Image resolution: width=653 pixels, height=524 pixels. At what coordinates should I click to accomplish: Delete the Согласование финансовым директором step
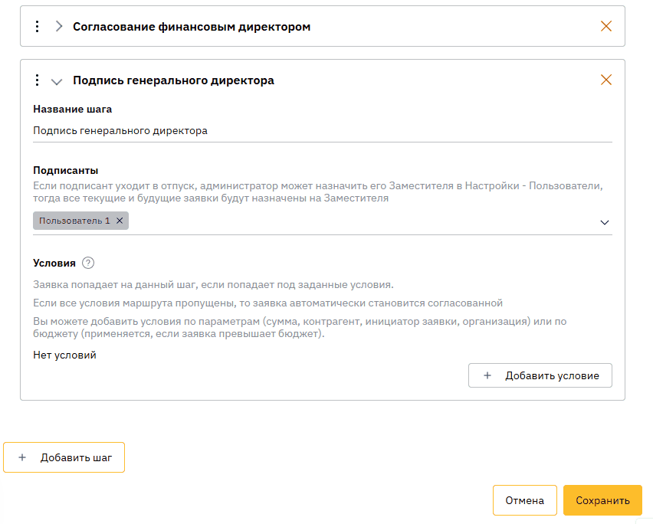tap(606, 27)
